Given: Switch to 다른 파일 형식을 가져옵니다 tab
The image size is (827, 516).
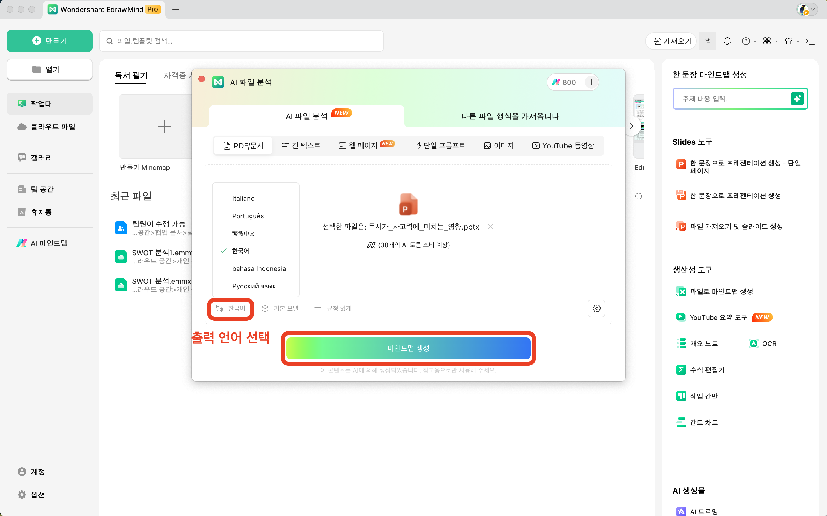Looking at the screenshot, I should pyautogui.click(x=510, y=116).
